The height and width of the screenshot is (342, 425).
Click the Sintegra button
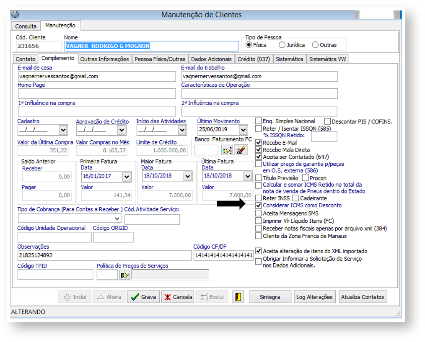(270, 297)
